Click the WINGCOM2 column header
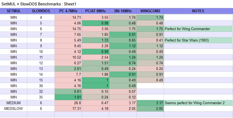Image resolution: width=233 pixels, height=118 pixels. pos(150,11)
